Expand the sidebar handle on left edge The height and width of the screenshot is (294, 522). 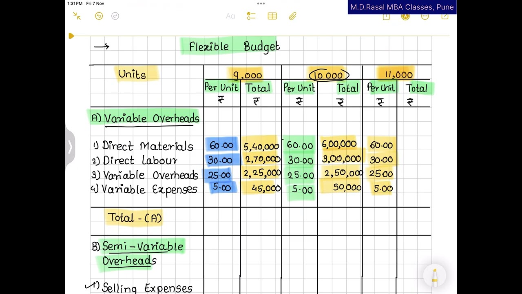coord(70,147)
